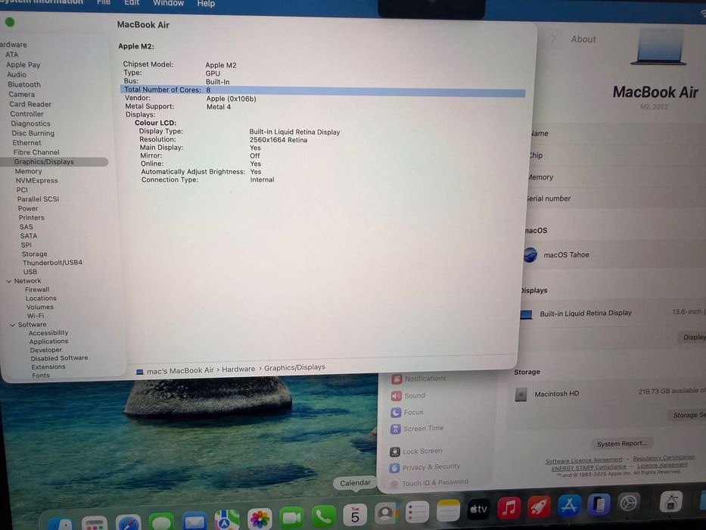This screenshot has height=530, width=706.
Task: Open System Information icon in the Dock
Action: (671, 501)
